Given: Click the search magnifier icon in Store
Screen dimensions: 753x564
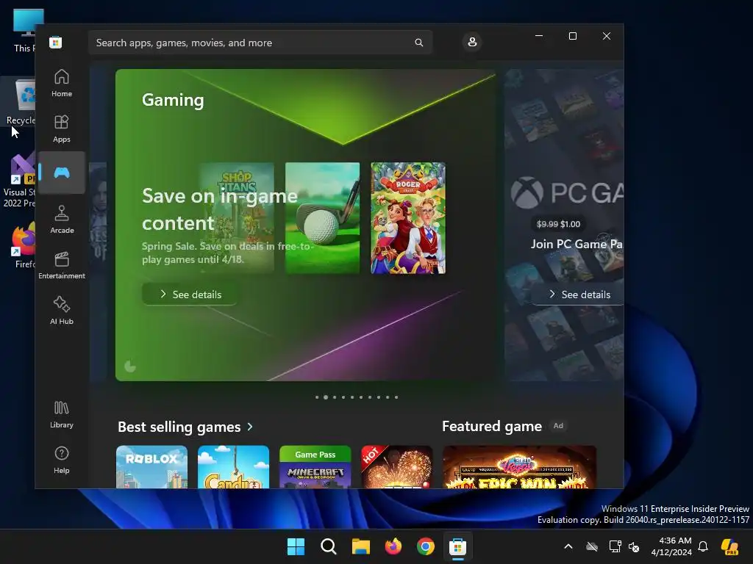Looking at the screenshot, I should (418, 43).
